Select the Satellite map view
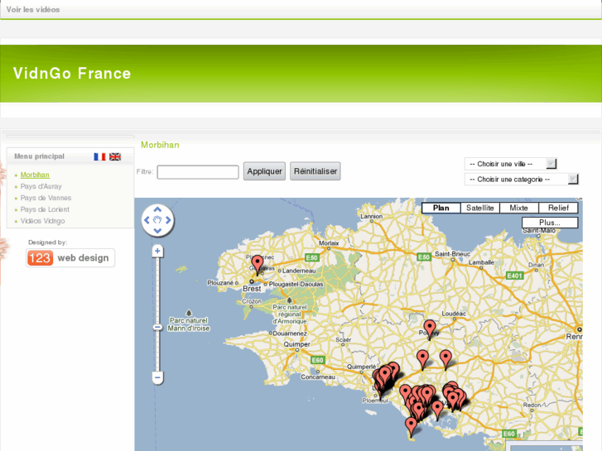 click(x=480, y=208)
